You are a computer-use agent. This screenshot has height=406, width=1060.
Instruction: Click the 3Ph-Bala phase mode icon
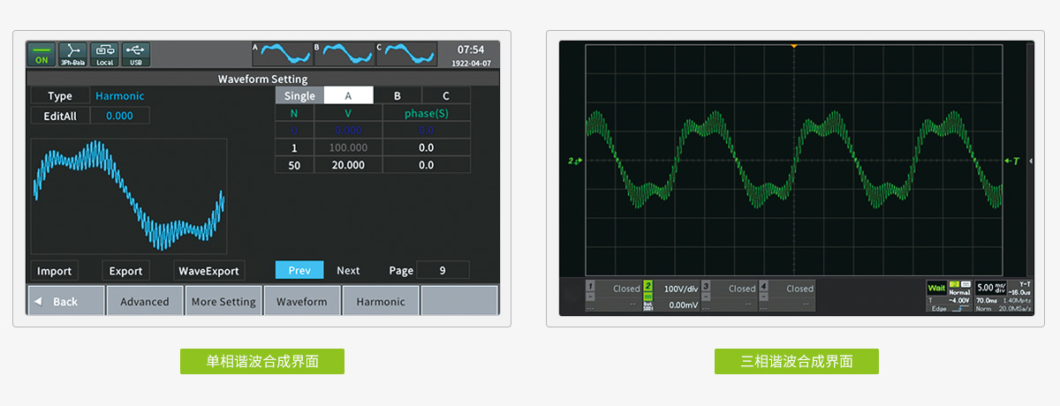(72, 55)
